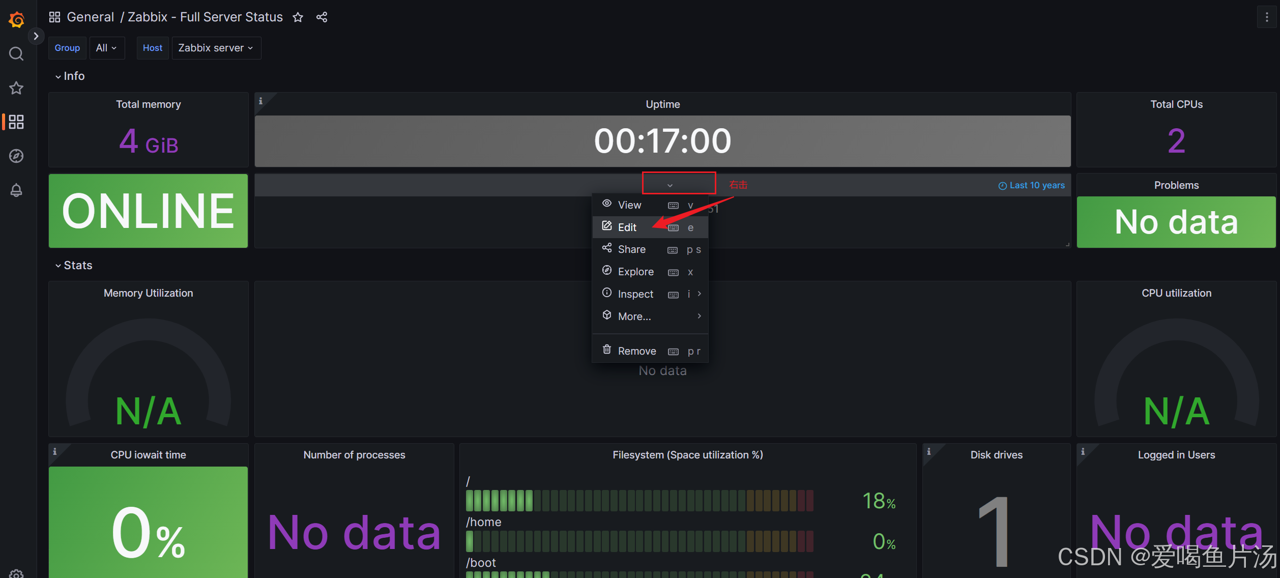Image resolution: width=1280 pixels, height=578 pixels.
Task: Click the root filesystem usage bar
Action: [640, 501]
